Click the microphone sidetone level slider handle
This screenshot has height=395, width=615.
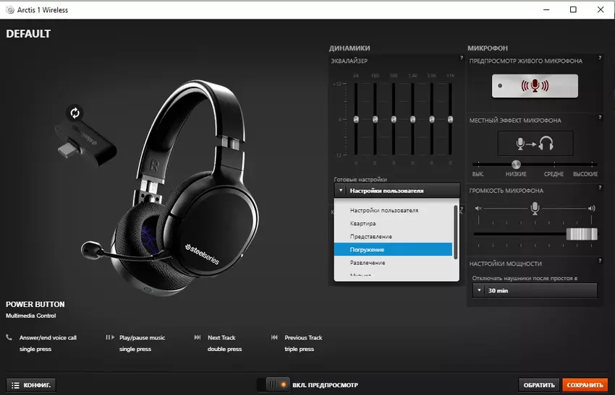coord(516,165)
